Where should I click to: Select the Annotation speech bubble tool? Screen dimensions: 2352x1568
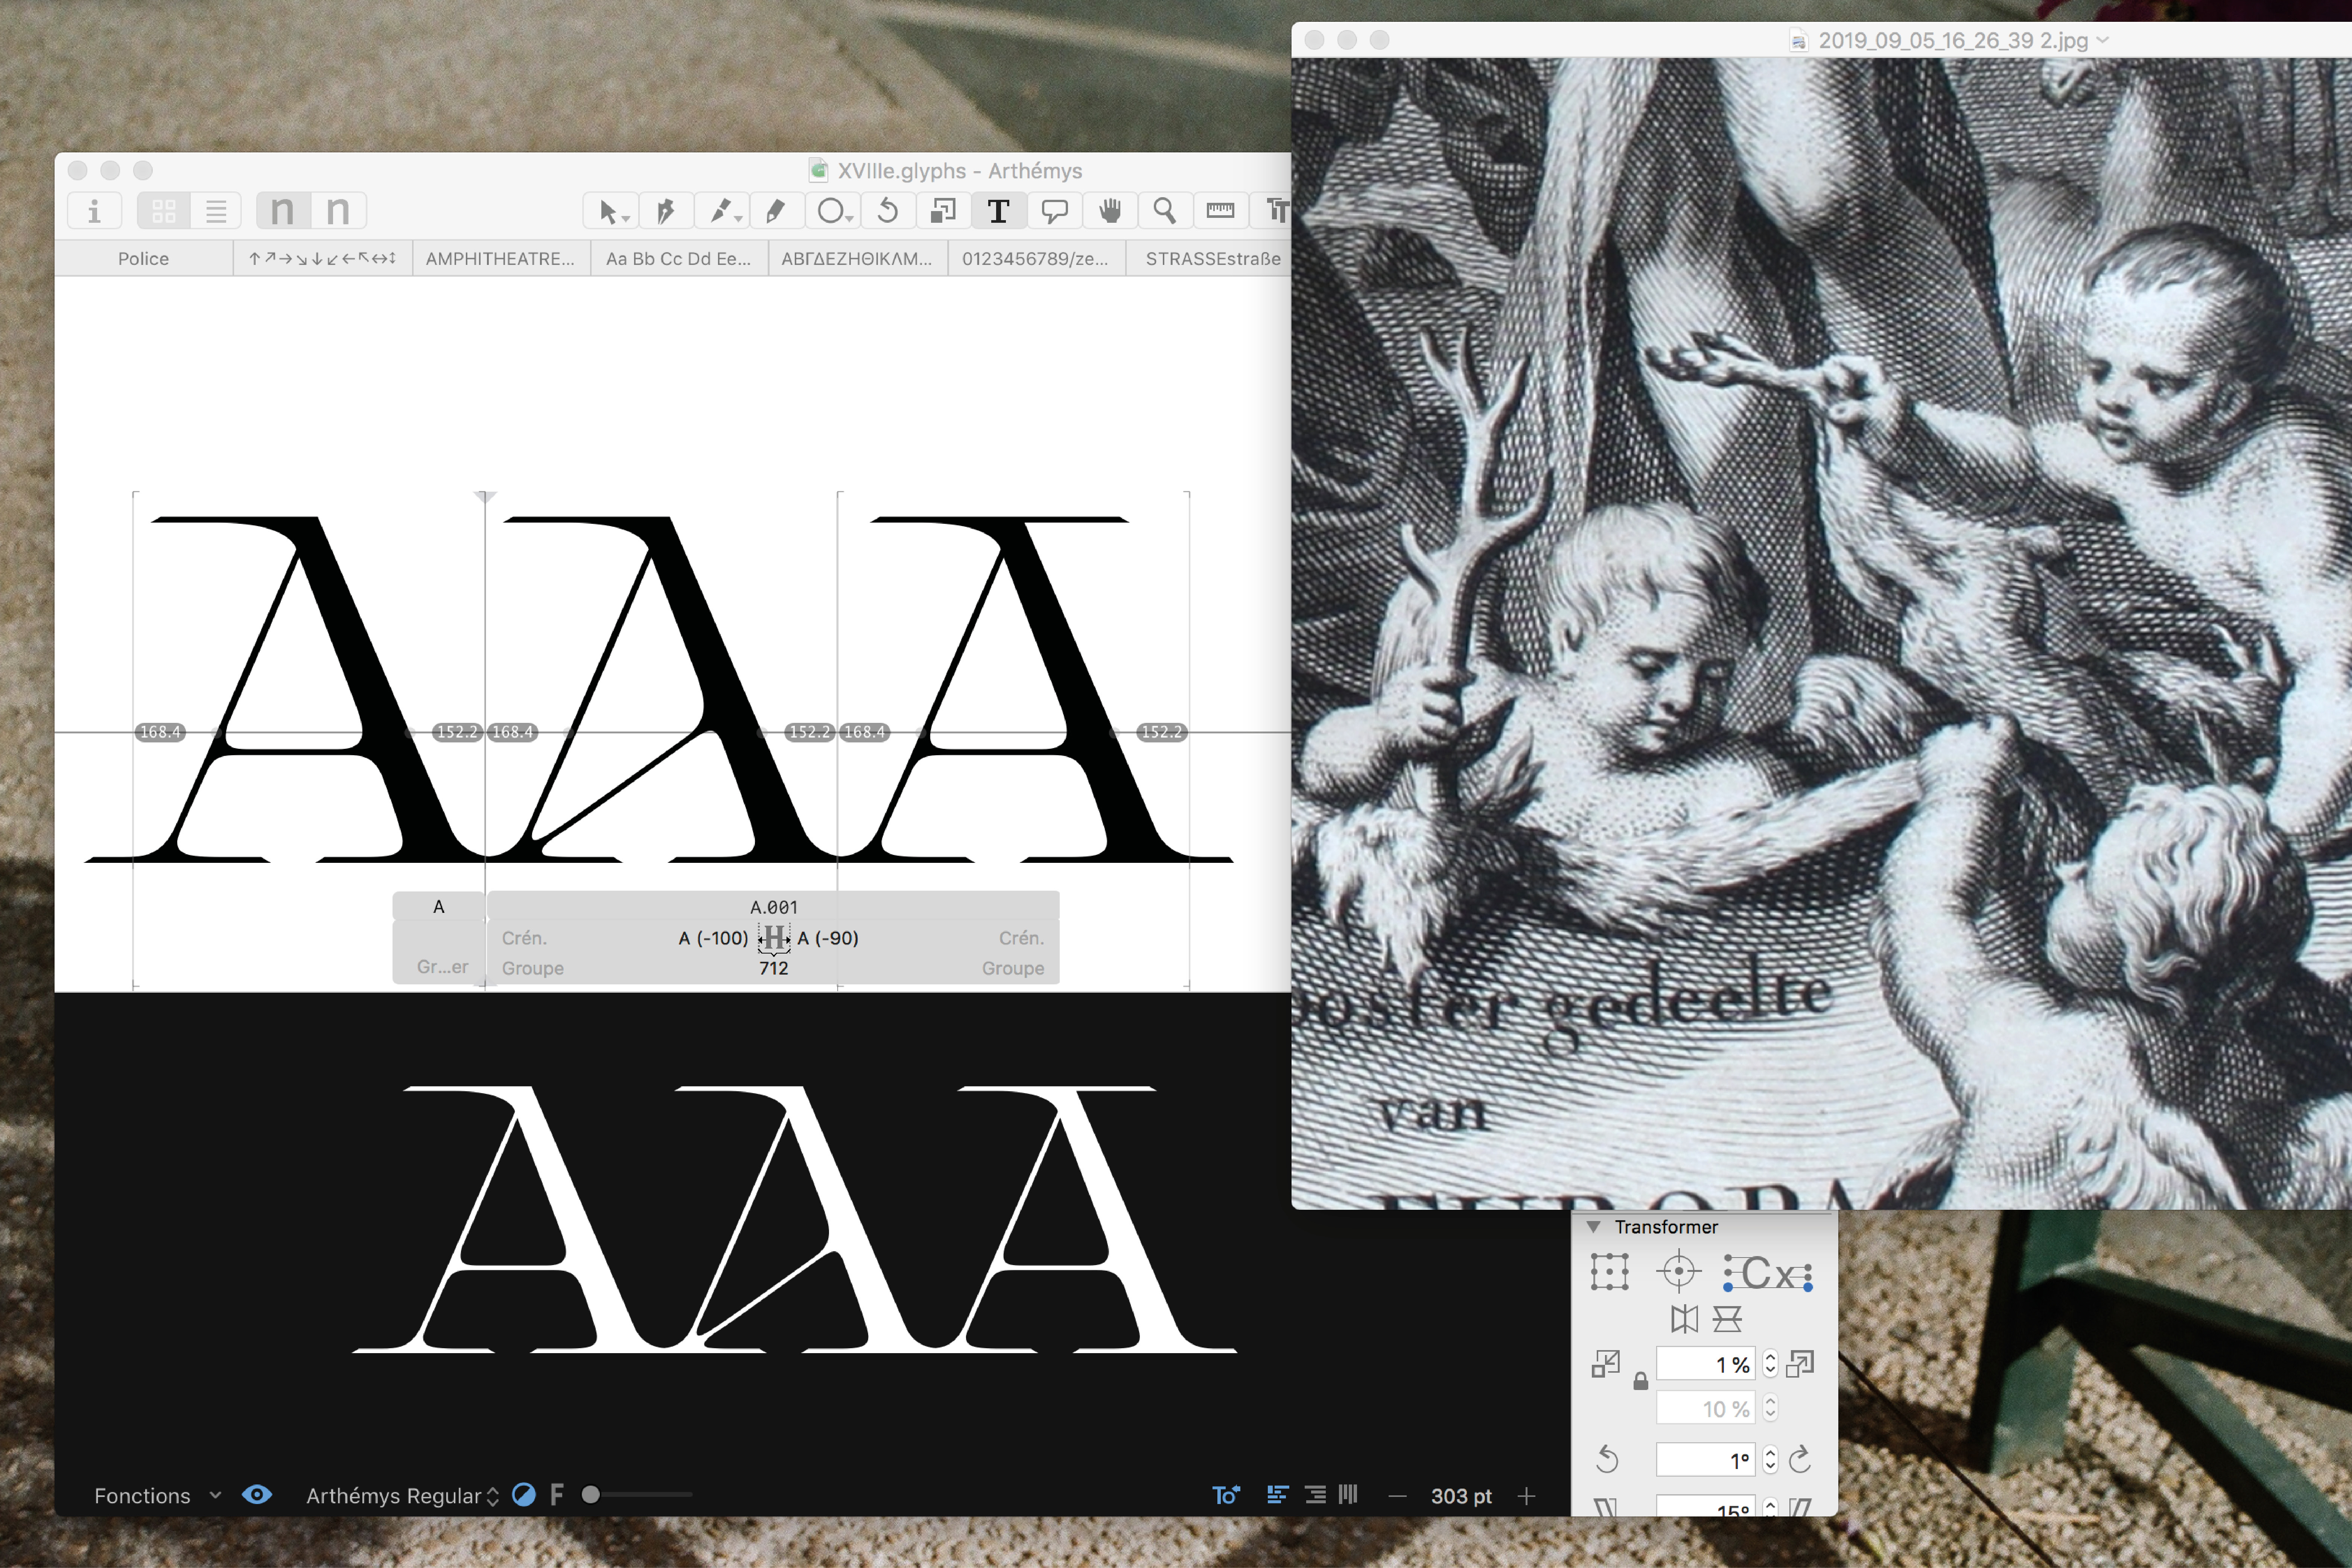point(1054,211)
